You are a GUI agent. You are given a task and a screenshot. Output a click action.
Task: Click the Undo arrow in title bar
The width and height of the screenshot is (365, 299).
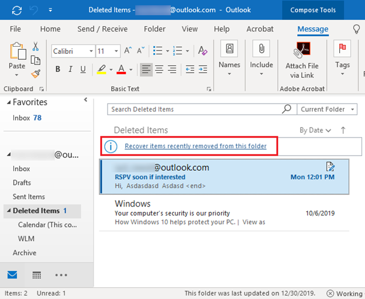point(34,11)
